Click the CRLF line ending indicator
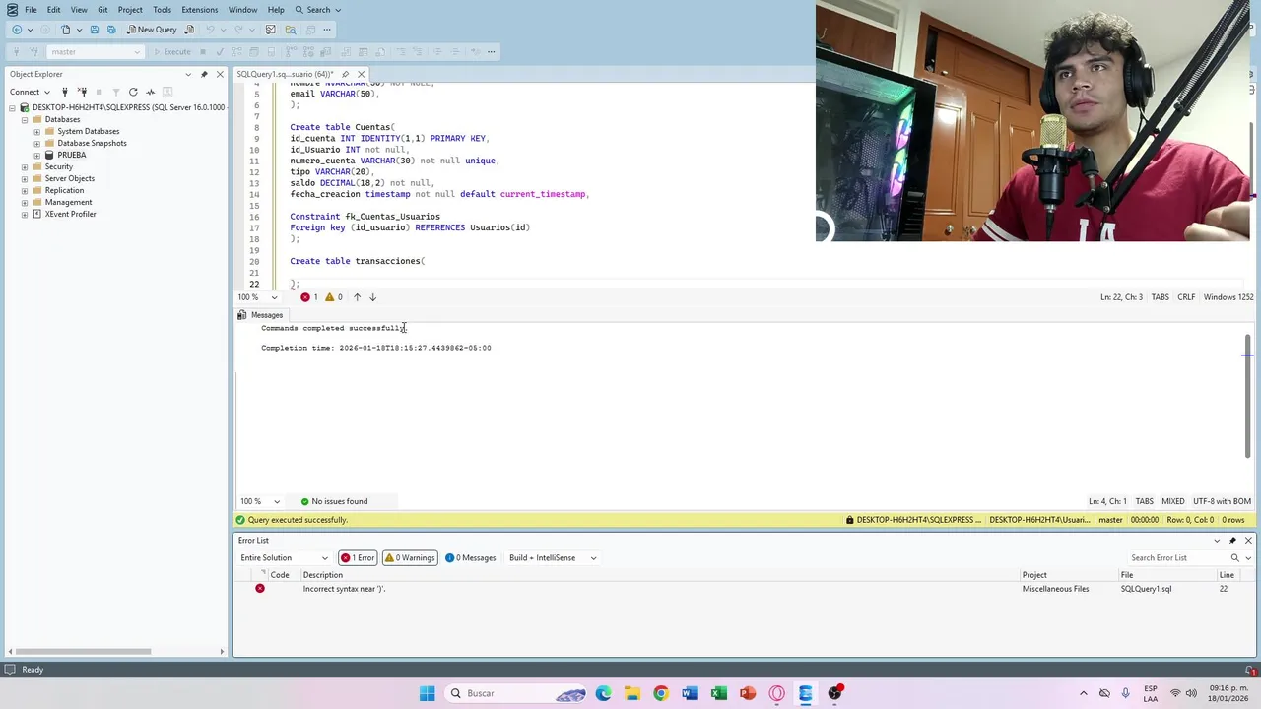This screenshot has height=709, width=1261. [x=1186, y=297]
